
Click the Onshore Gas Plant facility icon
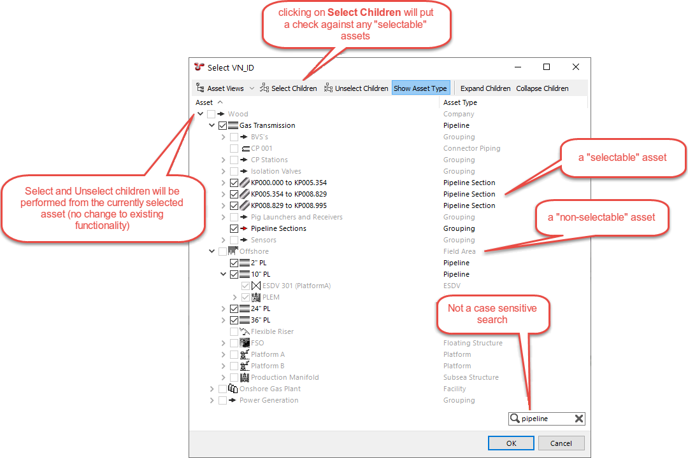point(233,389)
